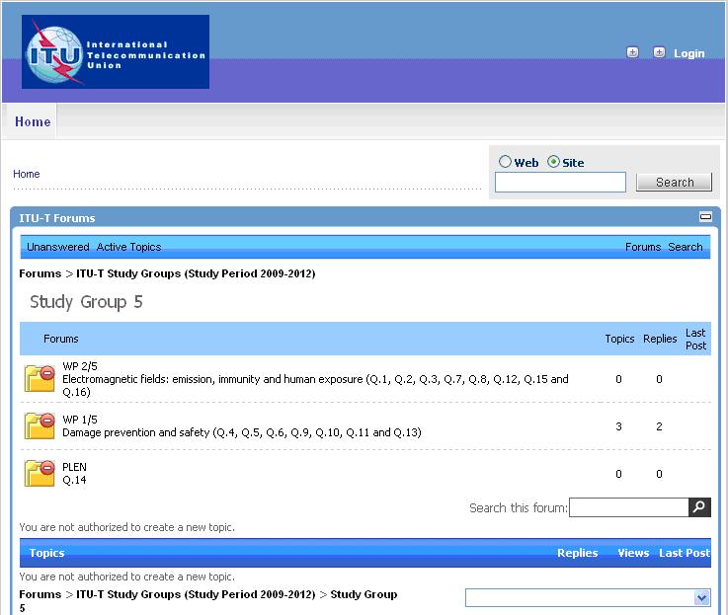
Task: Click Damage prevention and safety description
Action: coord(242,432)
